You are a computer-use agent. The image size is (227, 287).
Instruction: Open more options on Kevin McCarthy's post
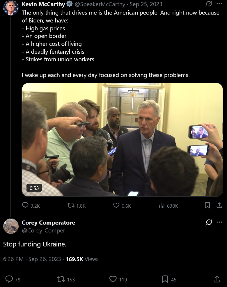(219, 4)
